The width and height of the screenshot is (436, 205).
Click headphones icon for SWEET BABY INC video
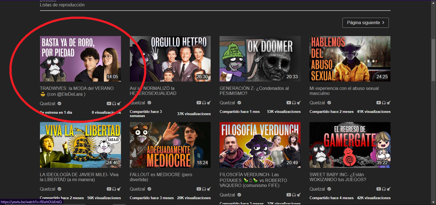click(x=384, y=189)
